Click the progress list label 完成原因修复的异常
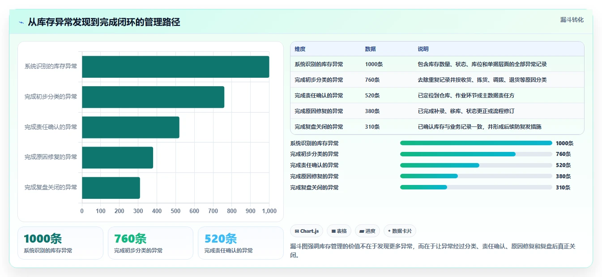602x277 pixels. pyautogui.click(x=314, y=176)
